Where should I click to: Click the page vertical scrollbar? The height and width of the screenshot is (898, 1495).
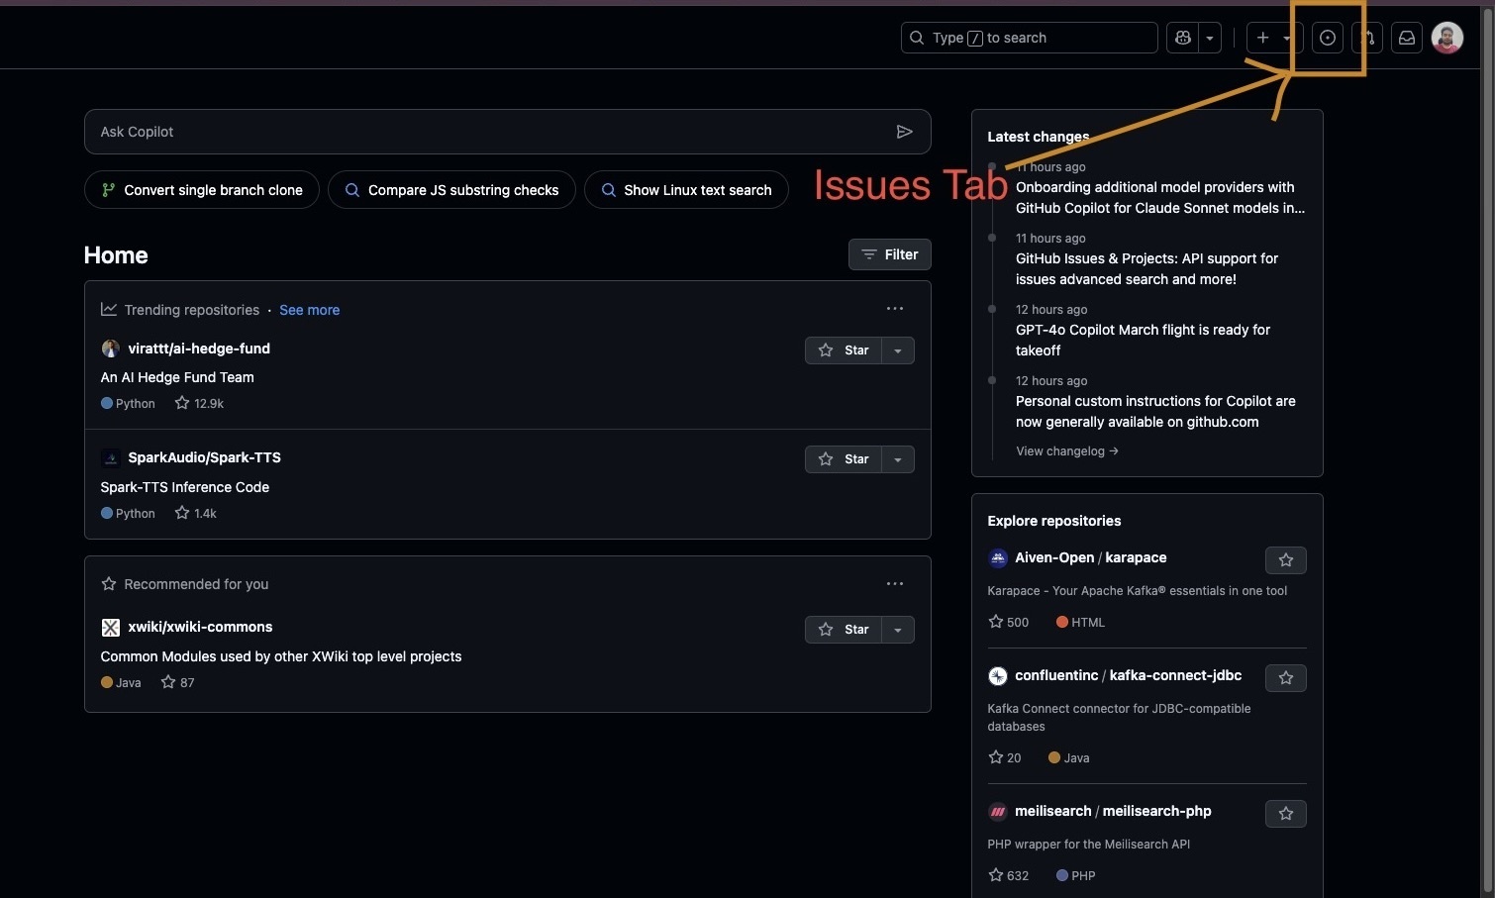(x=1487, y=451)
